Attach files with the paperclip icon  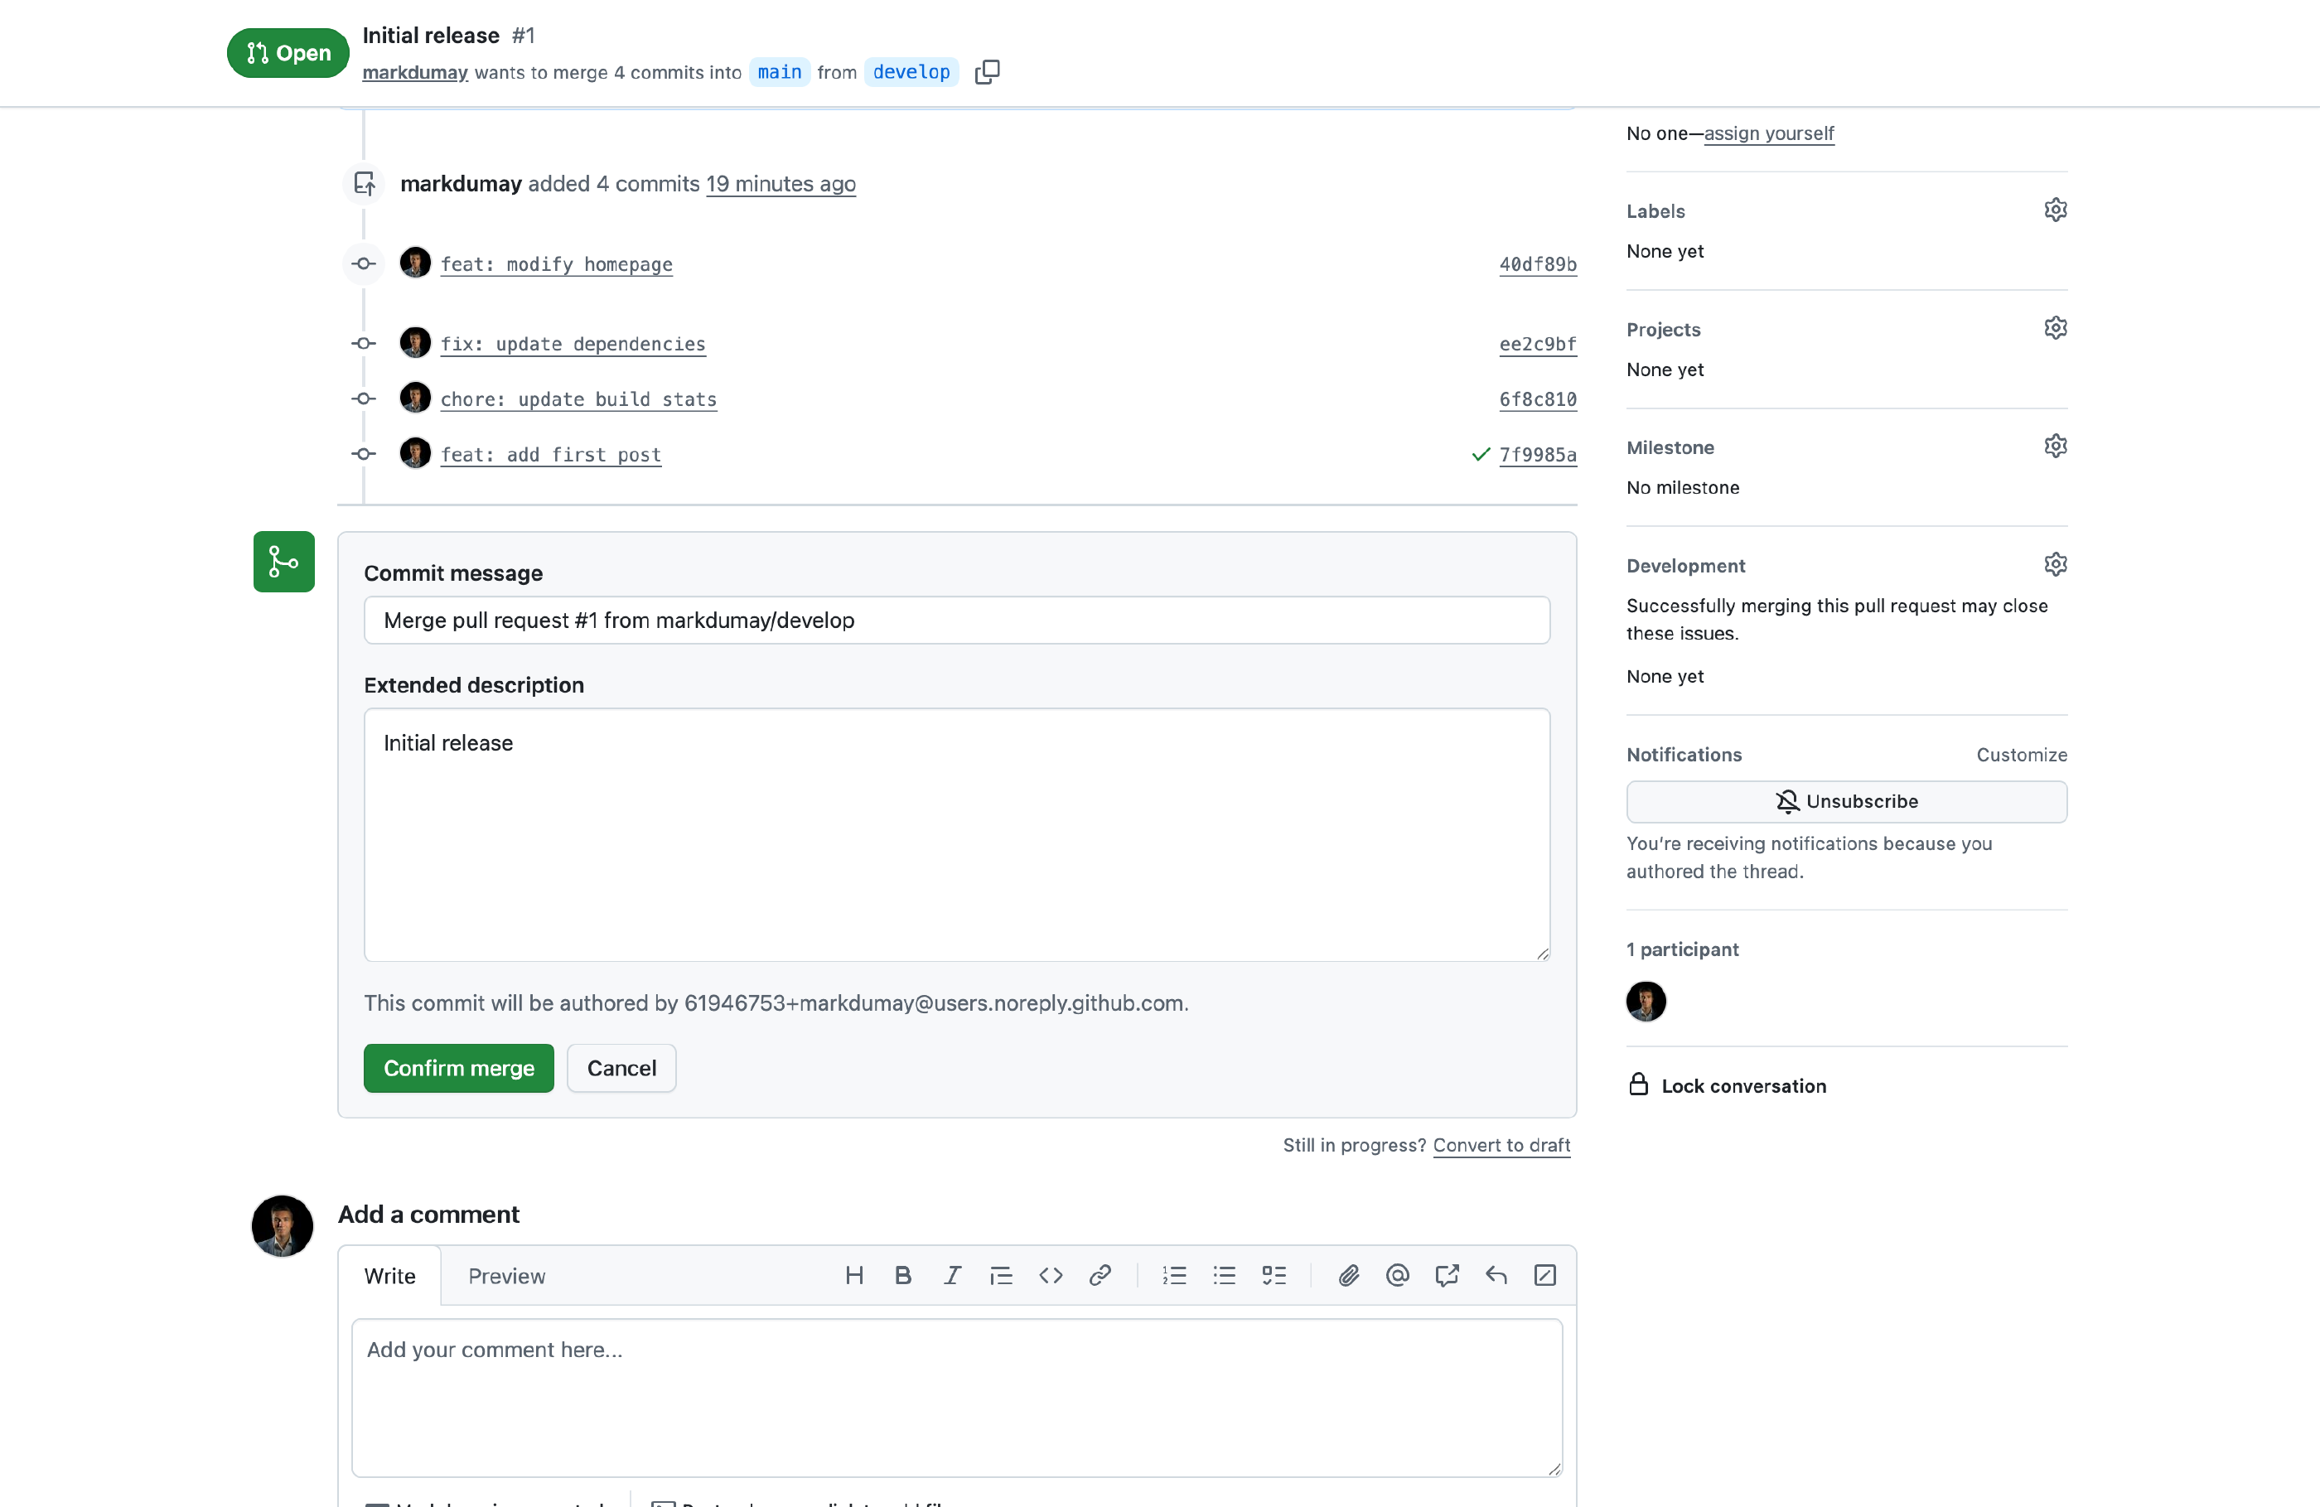point(1348,1275)
